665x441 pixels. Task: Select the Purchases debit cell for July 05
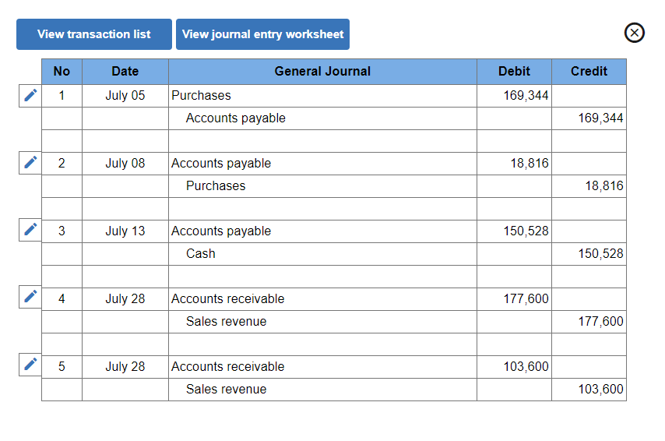(x=514, y=96)
